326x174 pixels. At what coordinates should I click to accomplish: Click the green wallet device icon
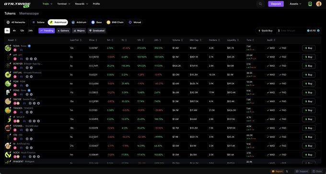[x=310, y=4]
